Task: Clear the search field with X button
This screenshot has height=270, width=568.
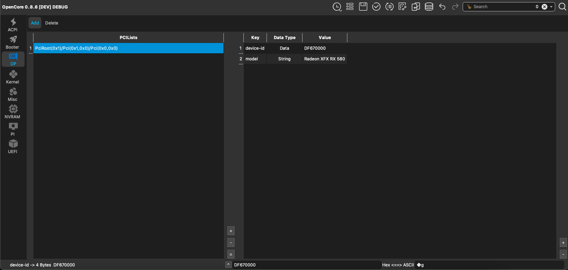Action: point(544,7)
